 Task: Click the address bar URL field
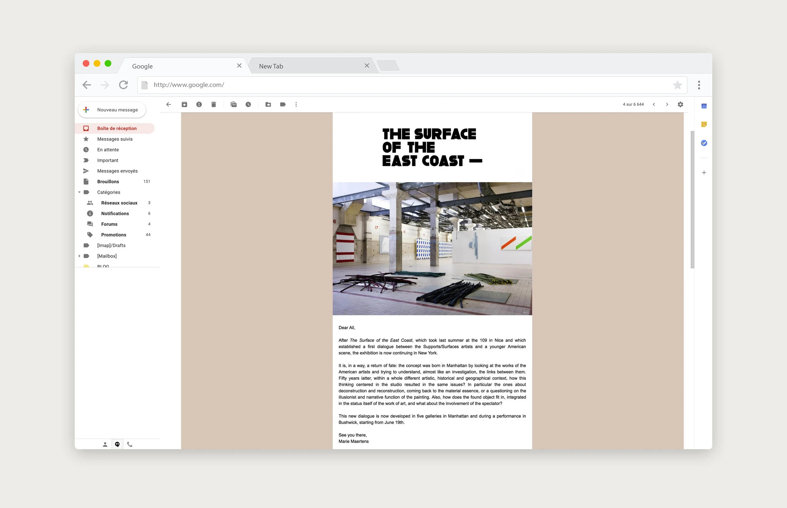coord(412,85)
